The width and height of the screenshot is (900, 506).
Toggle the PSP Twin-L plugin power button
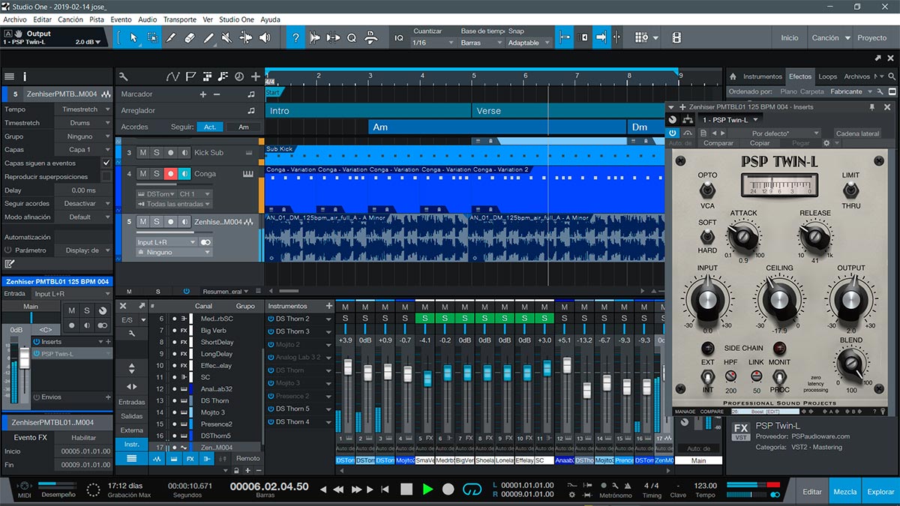673,133
